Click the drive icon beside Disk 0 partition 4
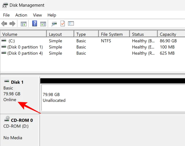This screenshot has width=185, height=146. click(4, 53)
